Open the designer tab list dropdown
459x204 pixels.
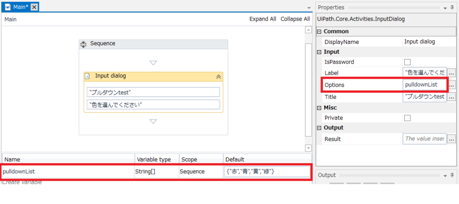pos(308,8)
